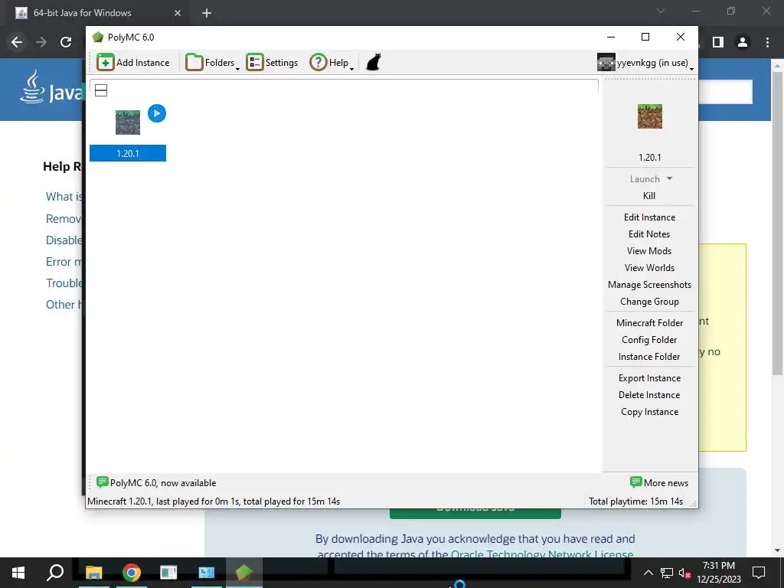Open the Config Folder
The image size is (784, 588).
click(x=649, y=341)
